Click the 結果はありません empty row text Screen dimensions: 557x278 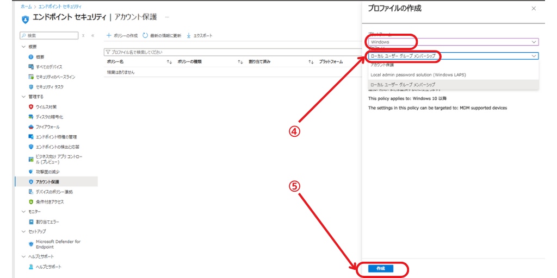coord(121,72)
